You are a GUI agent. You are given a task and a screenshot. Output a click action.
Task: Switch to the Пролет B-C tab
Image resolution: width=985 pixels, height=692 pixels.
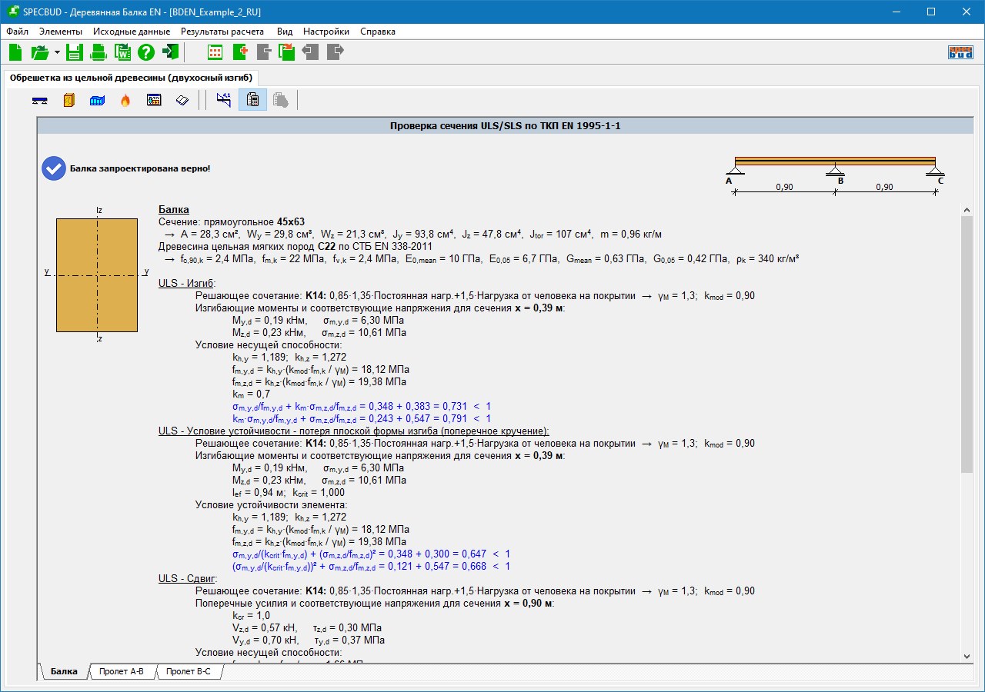pyautogui.click(x=189, y=671)
